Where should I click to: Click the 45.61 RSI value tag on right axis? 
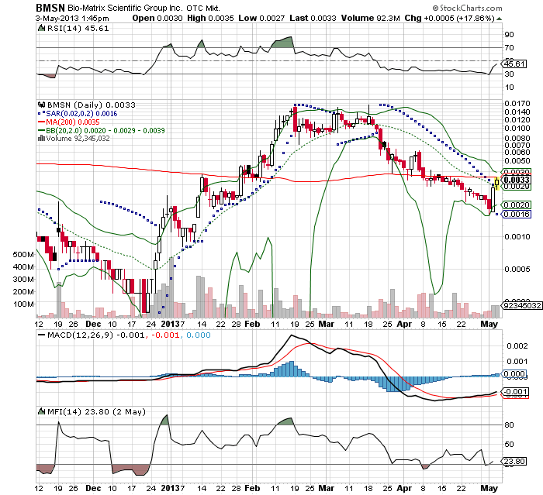click(x=514, y=64)
